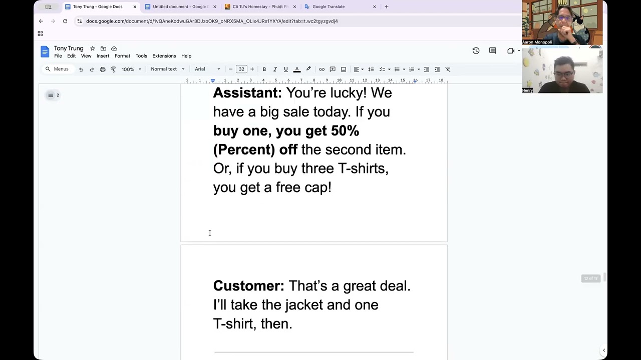Open the View menu
The image size is (641, 360).
[86, 56]
